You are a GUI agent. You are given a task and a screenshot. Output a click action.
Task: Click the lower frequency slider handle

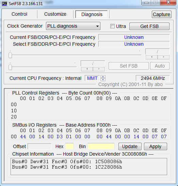pyautogui.click(x=10, y=67)
